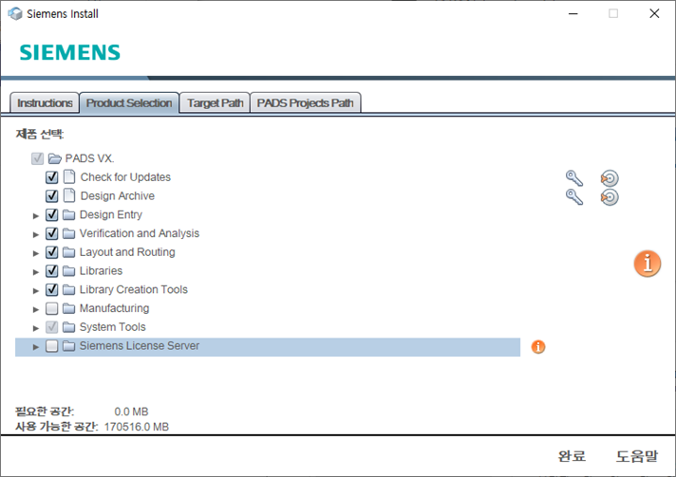Click the System Tools folder icon
This screenshot has width=676, height=477.
(68, 327)
